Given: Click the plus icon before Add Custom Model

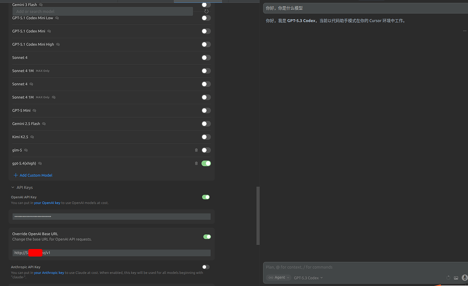Looking at the screenshot, I should (16, 175).
